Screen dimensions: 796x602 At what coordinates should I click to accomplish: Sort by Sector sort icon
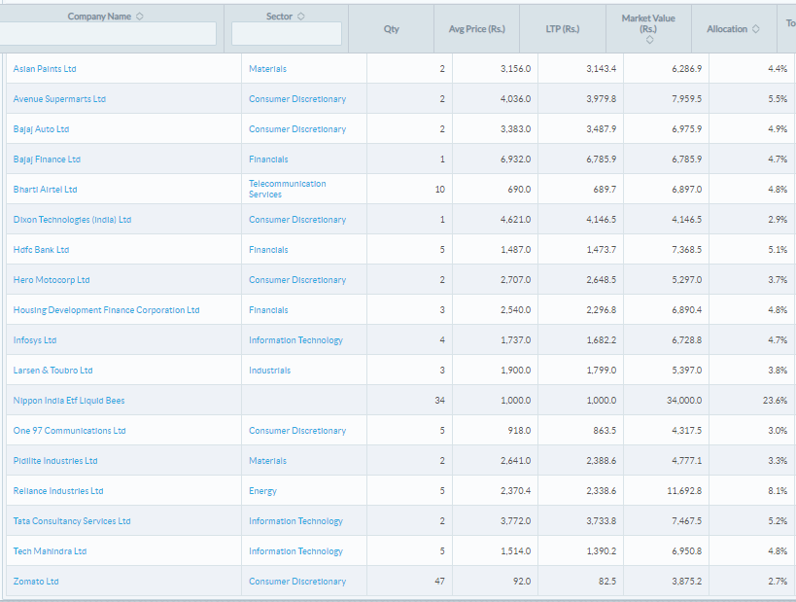(x=300, y=17)
